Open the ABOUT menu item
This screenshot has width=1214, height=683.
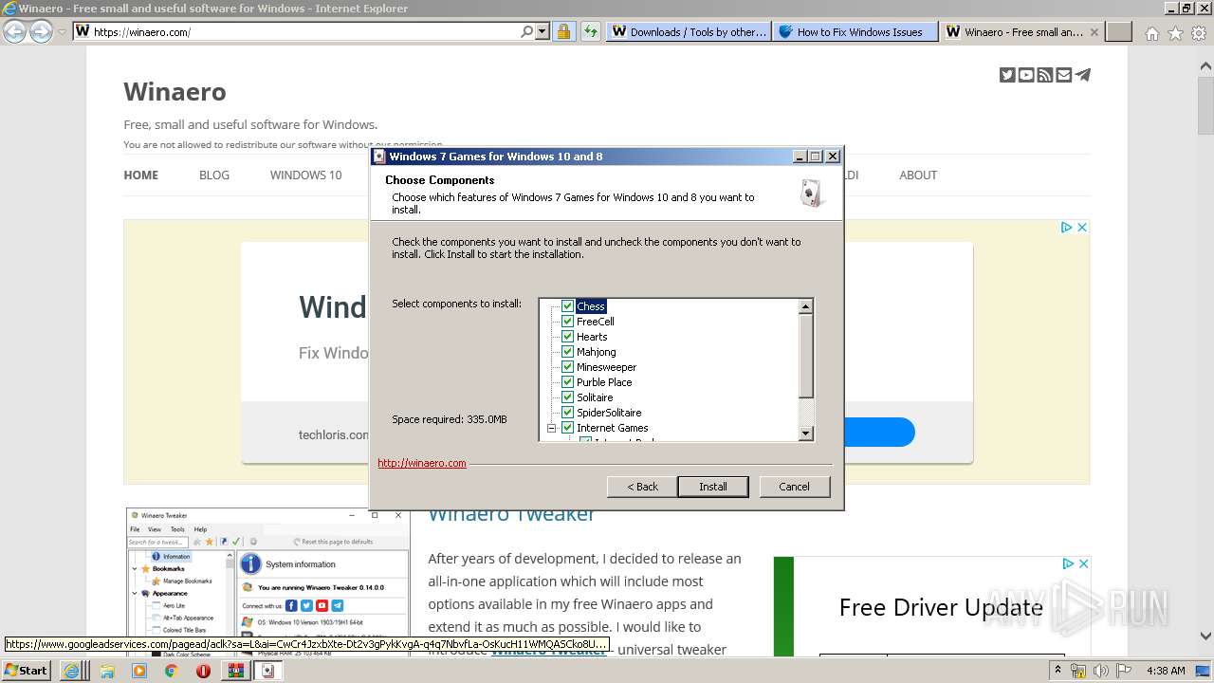(918, 175)
